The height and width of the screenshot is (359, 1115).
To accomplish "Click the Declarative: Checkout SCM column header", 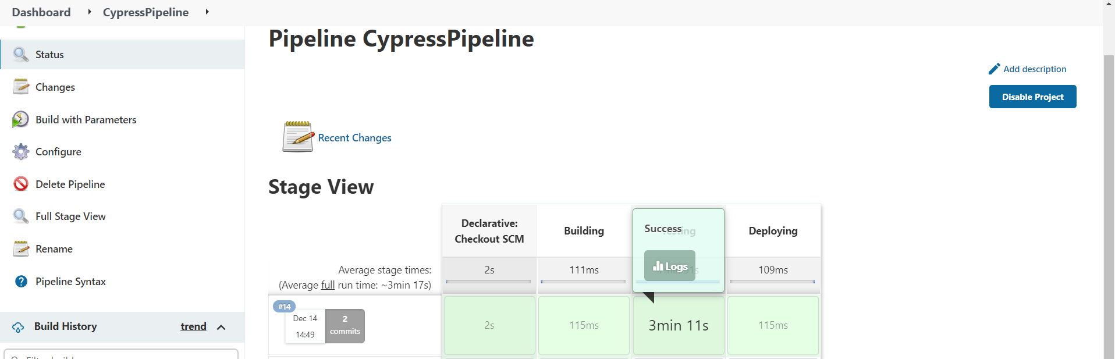I will (x=489, y=231).
